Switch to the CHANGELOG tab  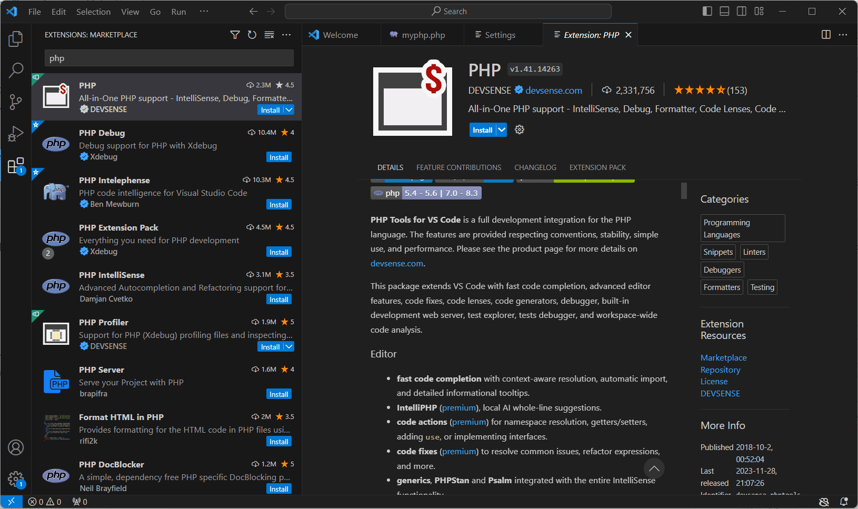(x=535, y=167)
